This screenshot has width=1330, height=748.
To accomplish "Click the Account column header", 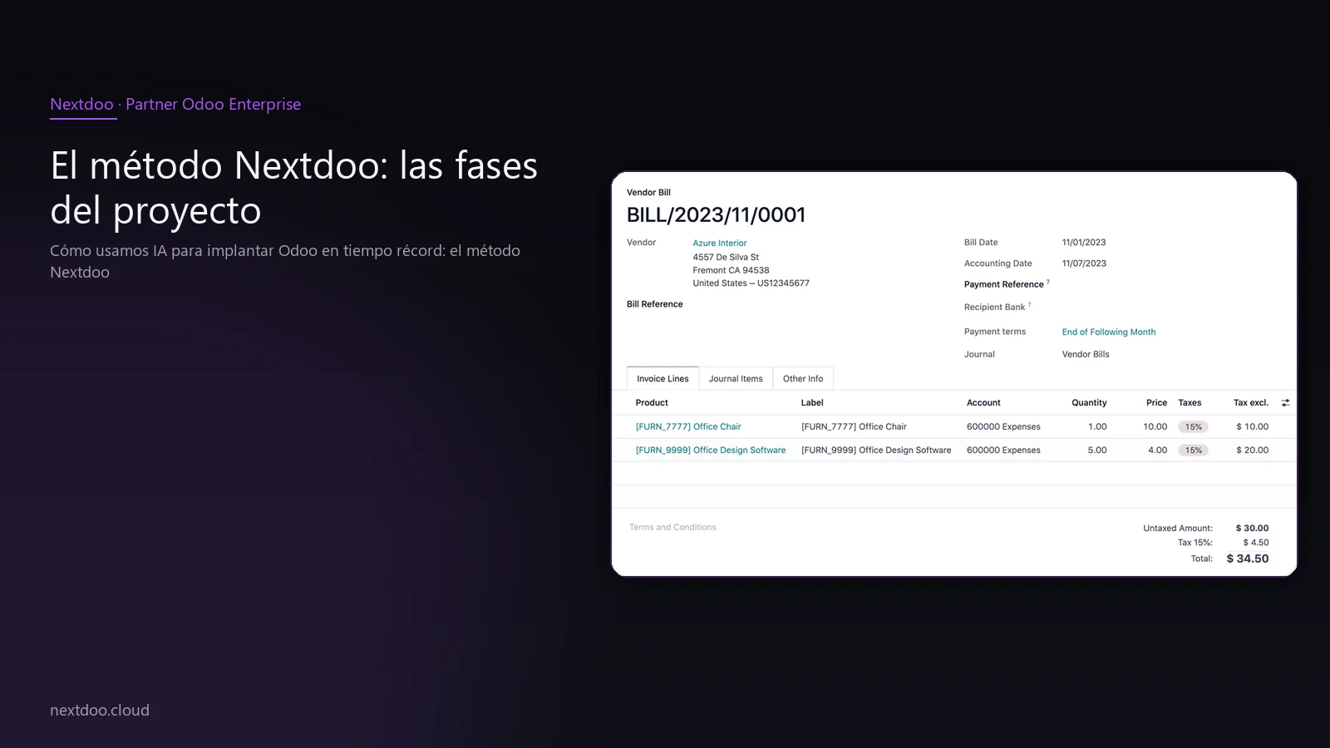I will point(983,403).
